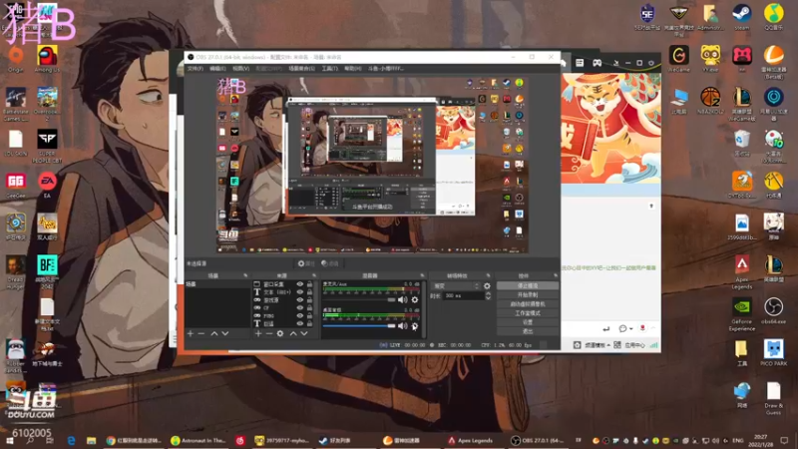Toggle visibility of the 窗口采集 source

[300, 284]
